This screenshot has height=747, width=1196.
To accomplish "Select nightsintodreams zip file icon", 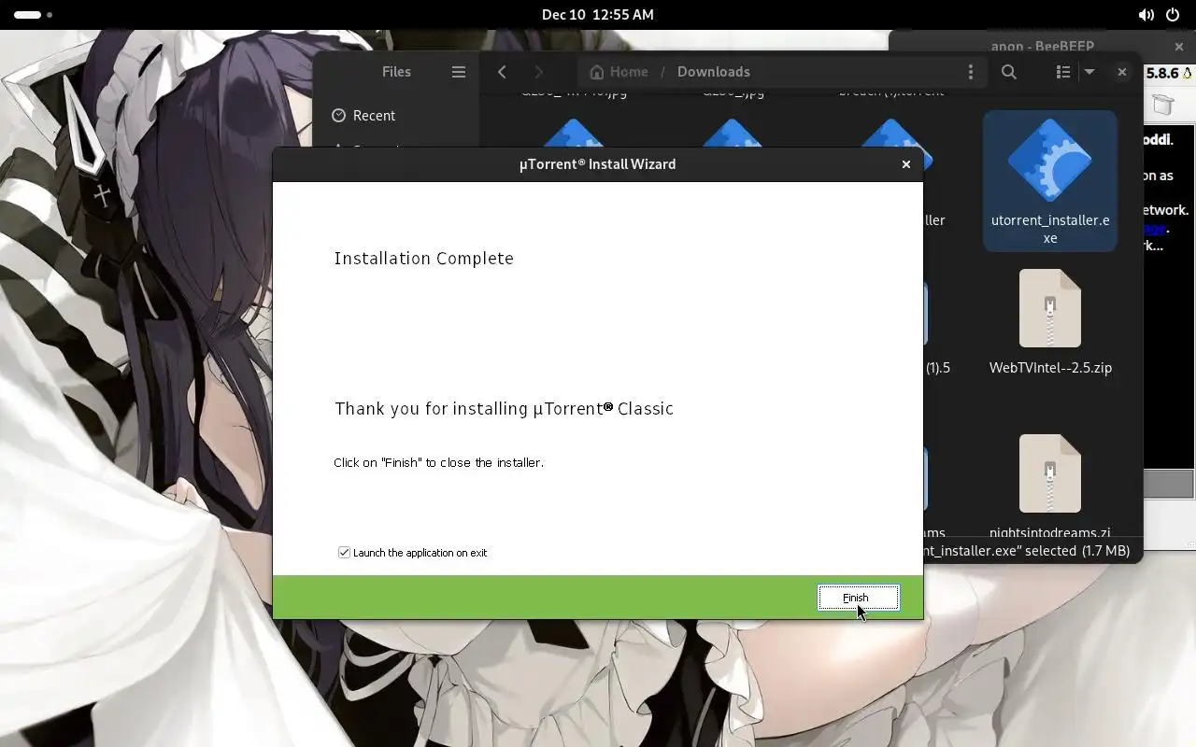I will click(1050, 473).
